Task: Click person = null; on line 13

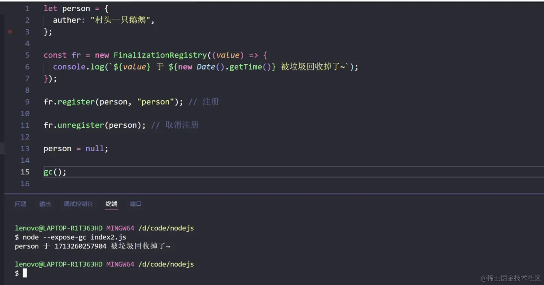Action: pos(76,149)
